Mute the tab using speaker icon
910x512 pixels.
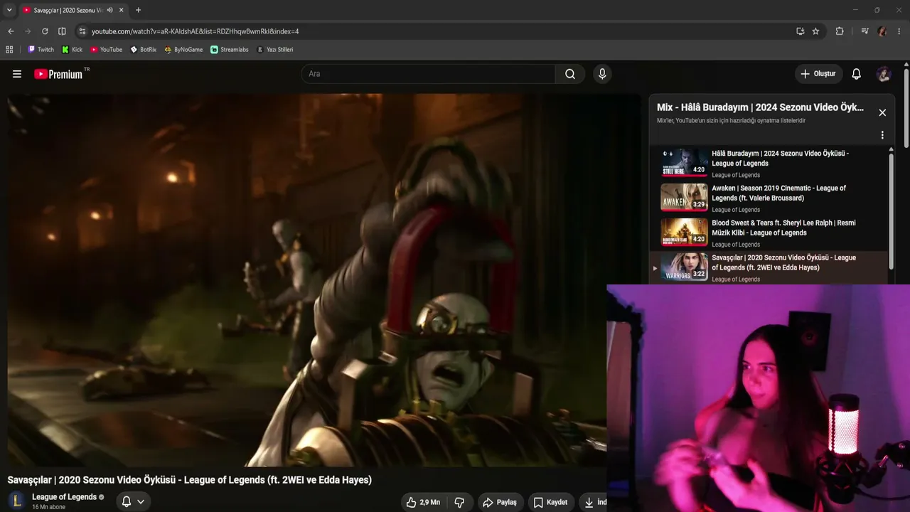tap(109, 10)
